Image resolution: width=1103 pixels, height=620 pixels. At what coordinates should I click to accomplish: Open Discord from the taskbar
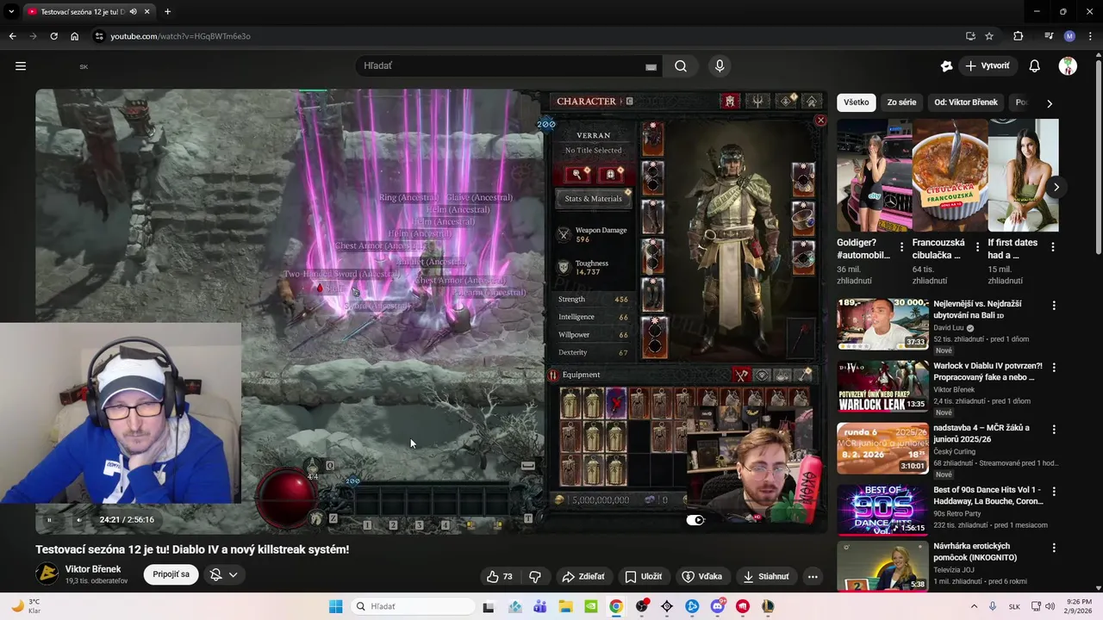(718, 606)
